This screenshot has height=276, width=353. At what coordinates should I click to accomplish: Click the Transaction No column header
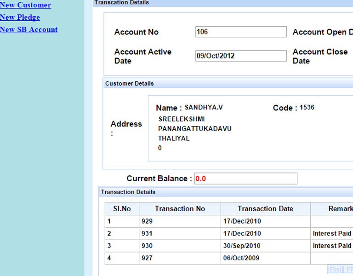pos(180,209)
